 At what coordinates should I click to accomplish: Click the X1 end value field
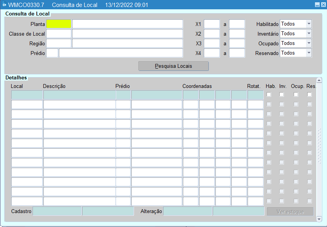[237, 24]
